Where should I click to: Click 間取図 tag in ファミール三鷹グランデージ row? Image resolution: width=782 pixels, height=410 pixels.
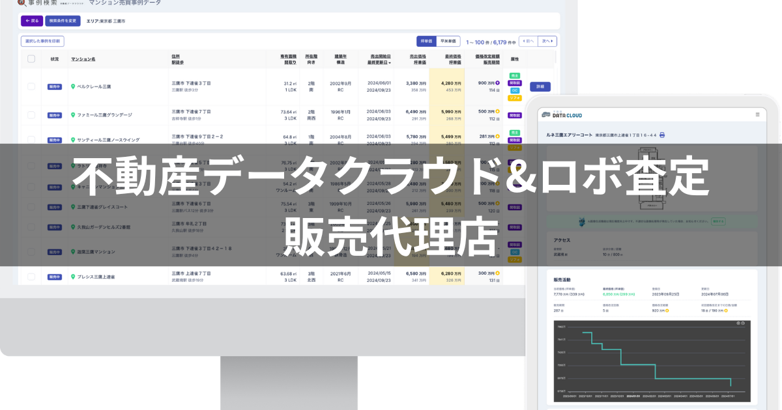pyautogui.click(x=515, y=115)
